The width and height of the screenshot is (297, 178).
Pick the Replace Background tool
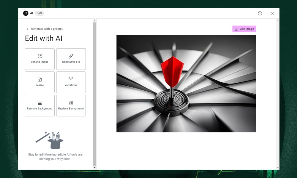[71, 105]
